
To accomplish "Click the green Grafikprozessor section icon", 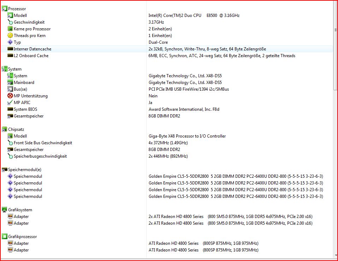I will pos(4,236).
